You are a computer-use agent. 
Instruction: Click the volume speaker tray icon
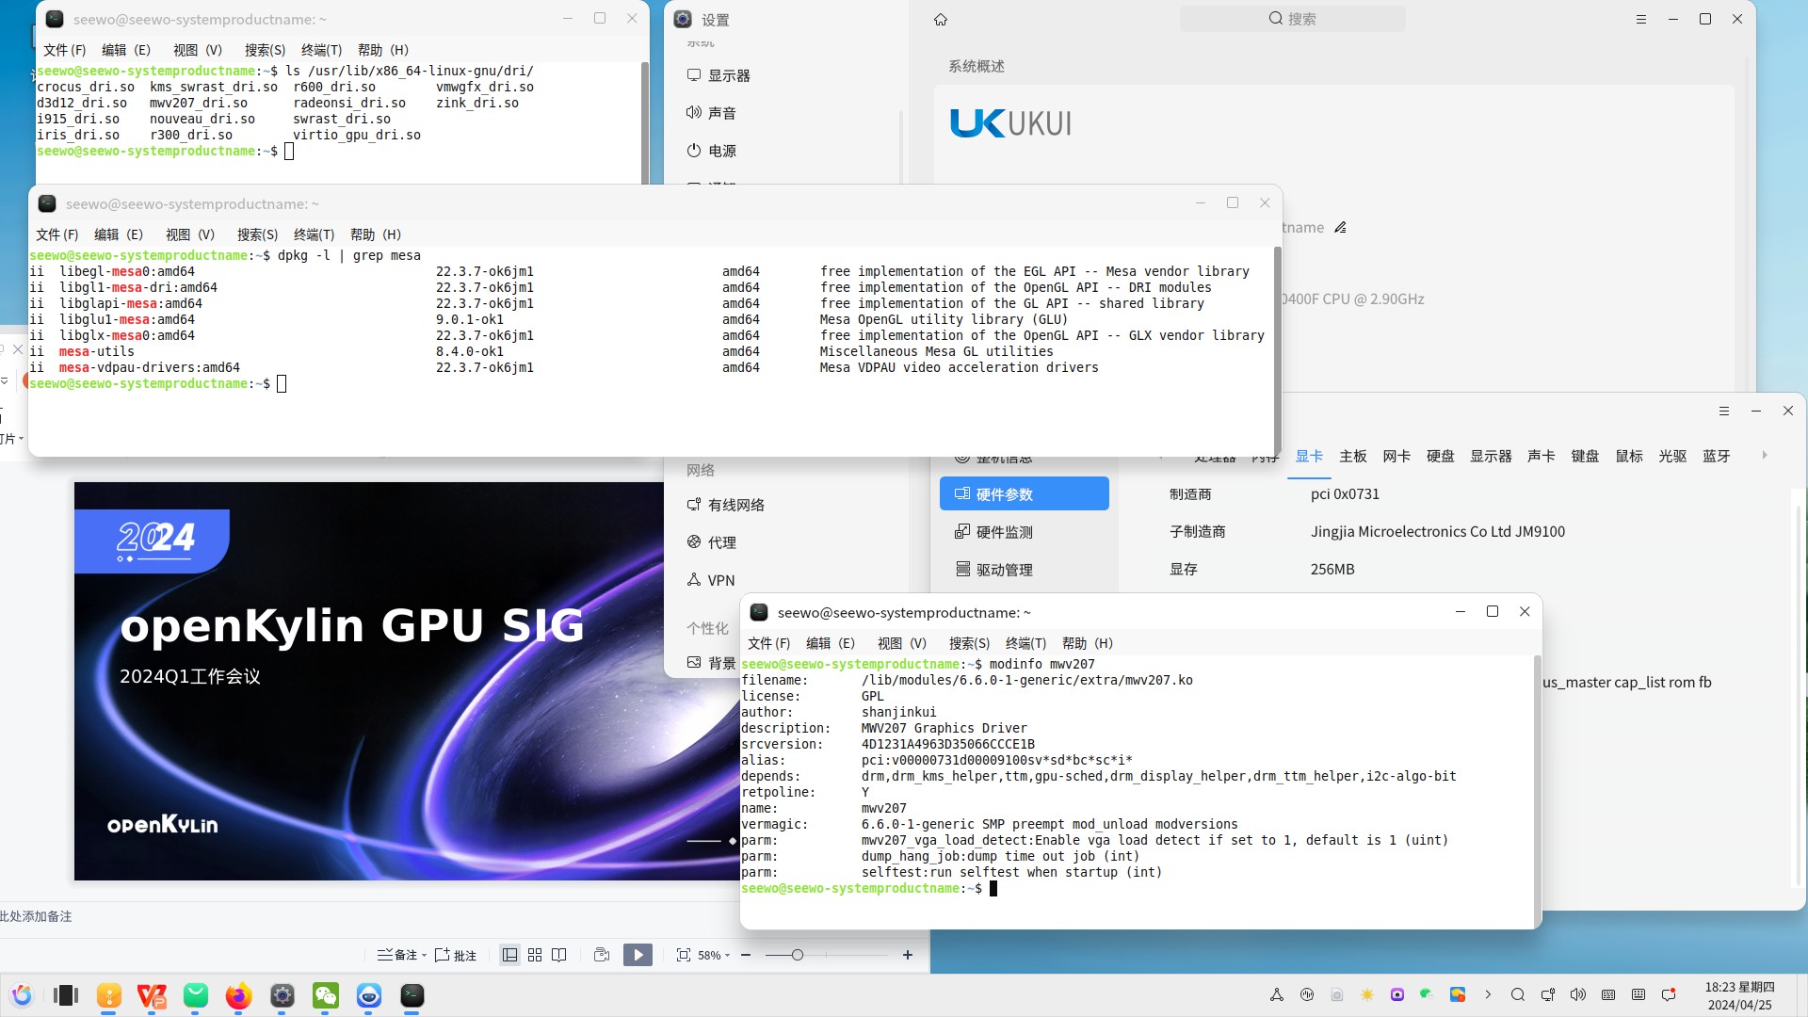click(x=1578, y=994)
